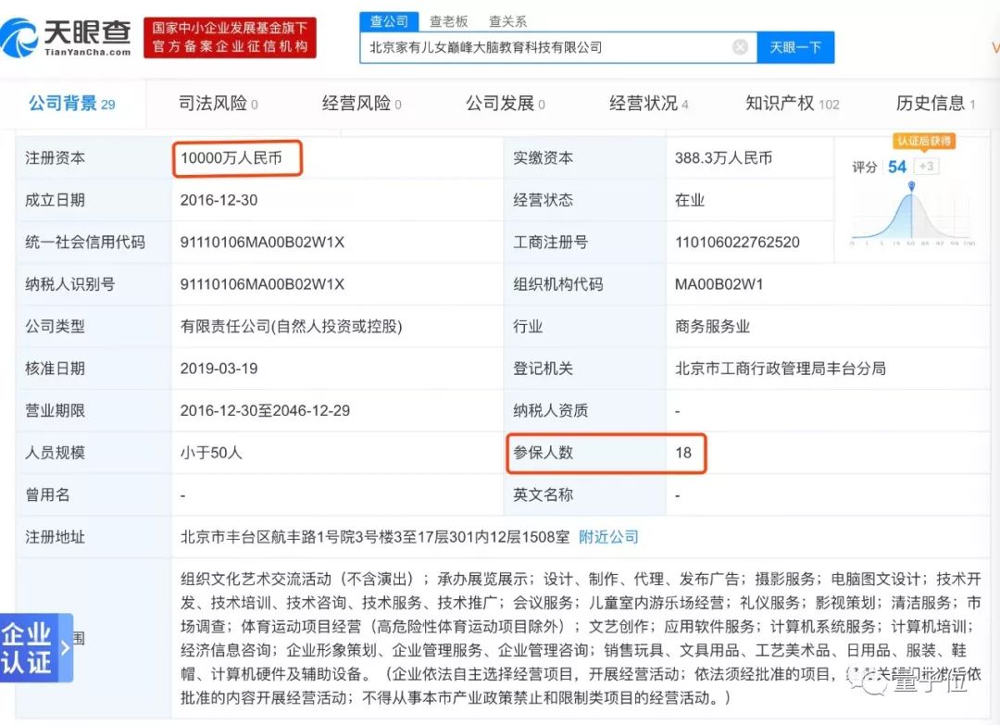Click the founding date 2016-12-30
Screen dimensions: 1000x725
219,200
